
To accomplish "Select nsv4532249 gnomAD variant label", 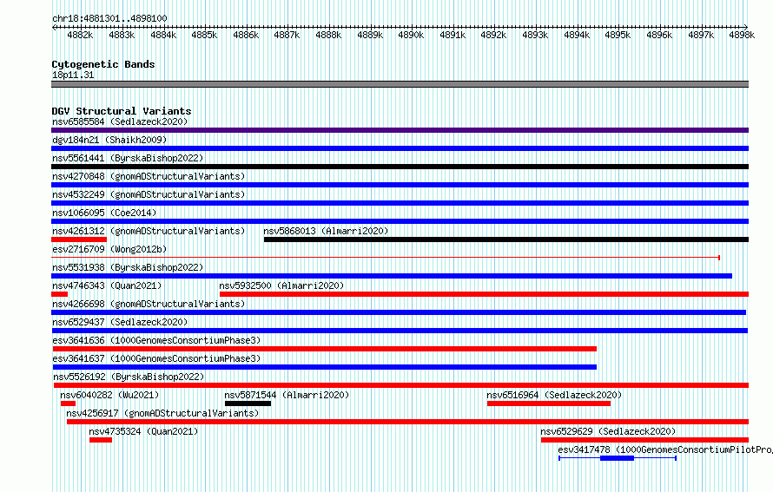I will click(149, 194).
